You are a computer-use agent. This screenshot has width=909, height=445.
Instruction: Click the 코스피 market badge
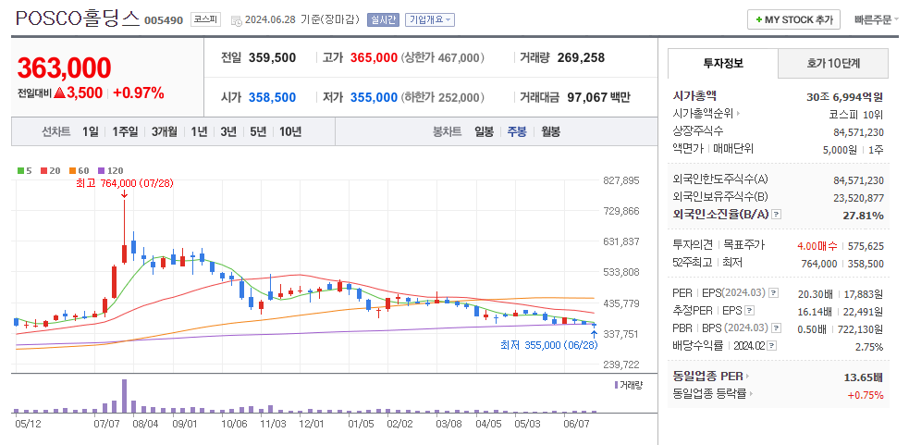pos(206,19)
